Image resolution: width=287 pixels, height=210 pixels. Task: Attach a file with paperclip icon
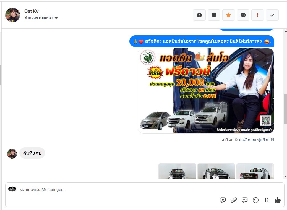click(234, 200)
